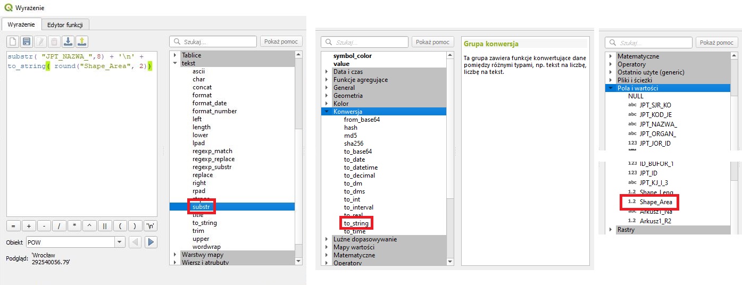Screen dimensions: 742x285
Task: Insert the newline '\n' operator
Action: (151, 226)
